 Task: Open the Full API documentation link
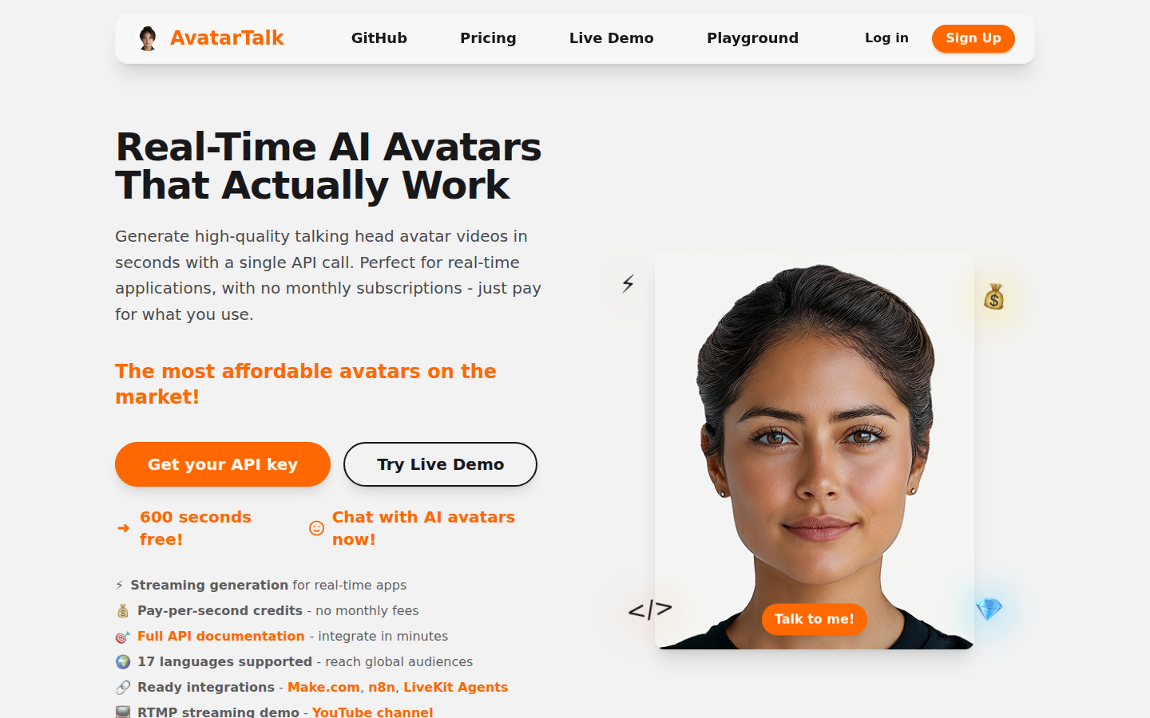click(x=221, y=637)
